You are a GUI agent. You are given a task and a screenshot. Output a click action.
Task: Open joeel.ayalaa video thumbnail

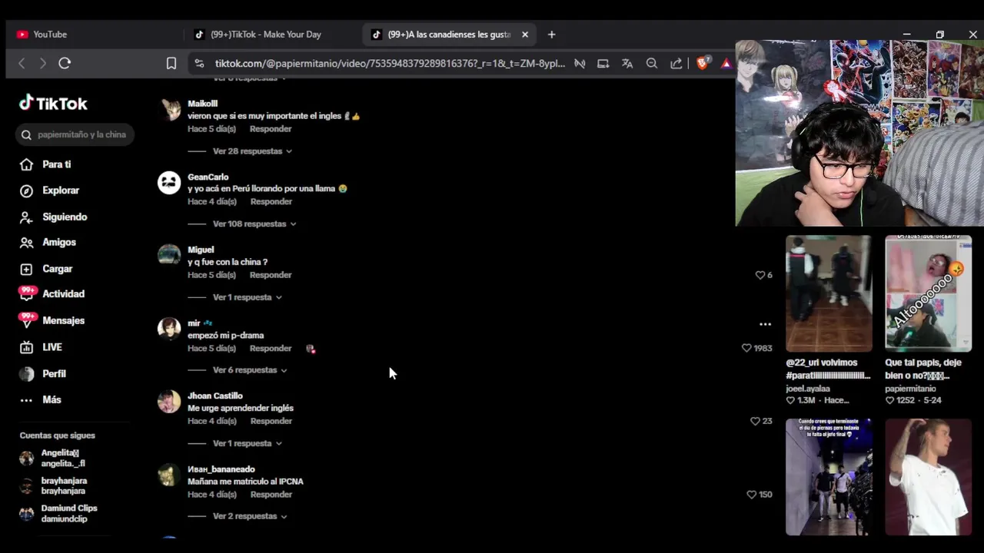829,293
